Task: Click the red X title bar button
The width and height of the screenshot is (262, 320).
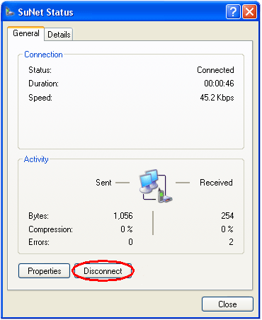Action: click(x=249, y=11)
